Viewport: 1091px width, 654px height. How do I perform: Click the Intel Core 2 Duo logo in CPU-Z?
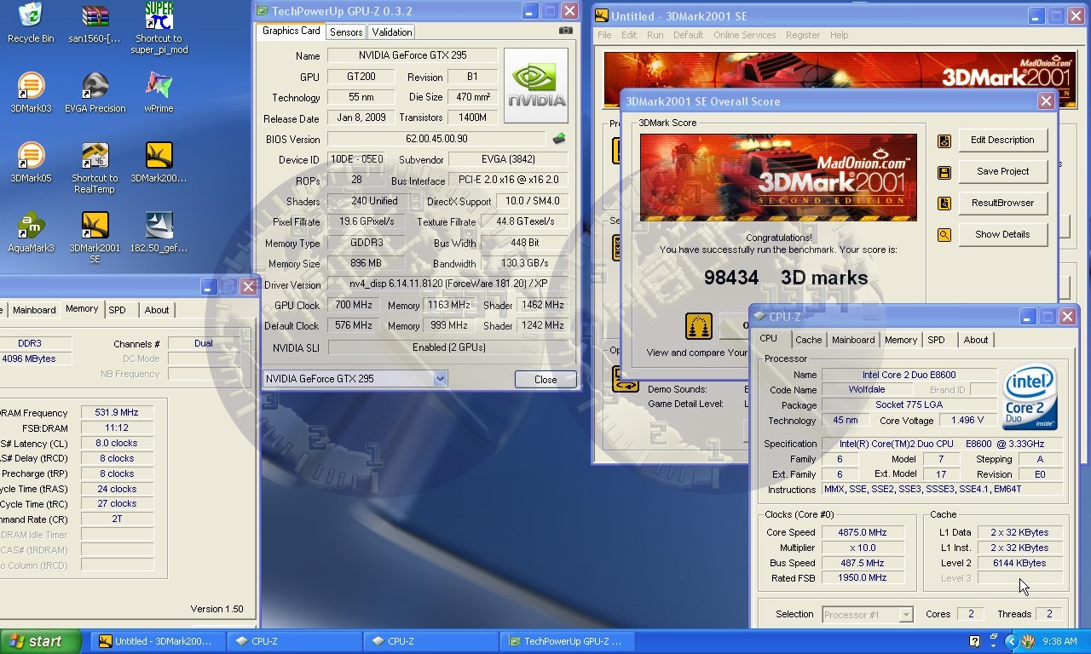tap(1030, 398)
